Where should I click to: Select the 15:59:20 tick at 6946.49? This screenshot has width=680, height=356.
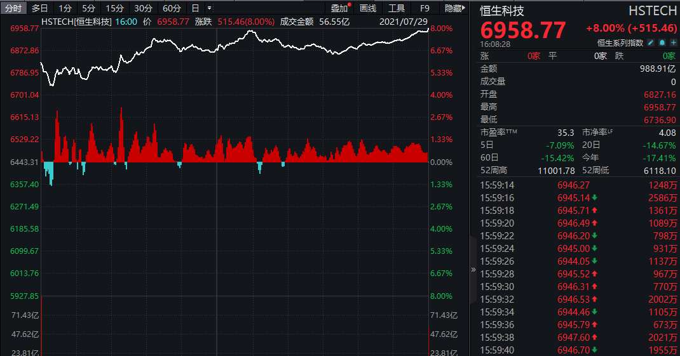(x=578, y=223)
